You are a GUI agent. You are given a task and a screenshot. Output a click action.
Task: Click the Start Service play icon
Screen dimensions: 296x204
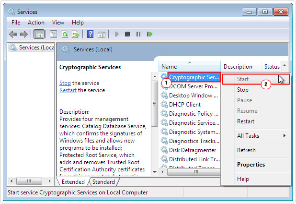point(117,34)
